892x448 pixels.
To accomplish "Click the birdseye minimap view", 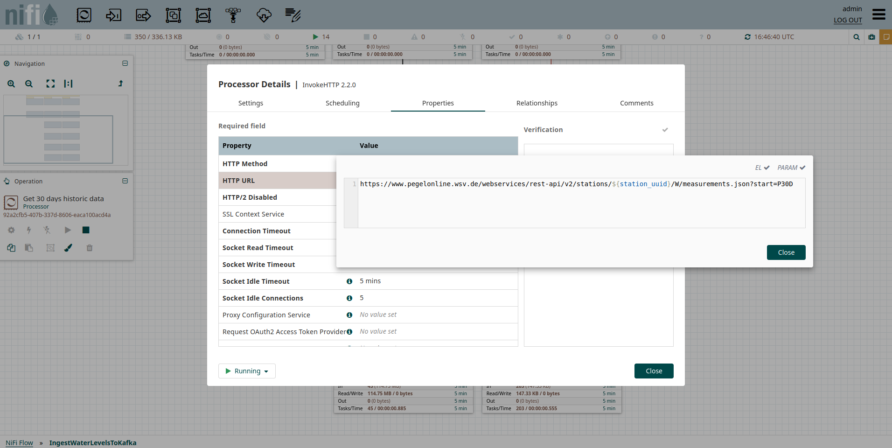I will (x=65, y=130).
